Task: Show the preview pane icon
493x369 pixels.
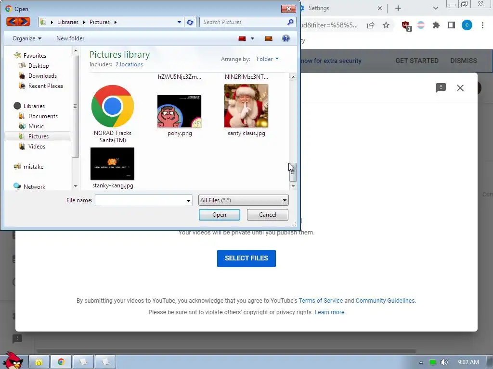Action: tap(269, 38)
